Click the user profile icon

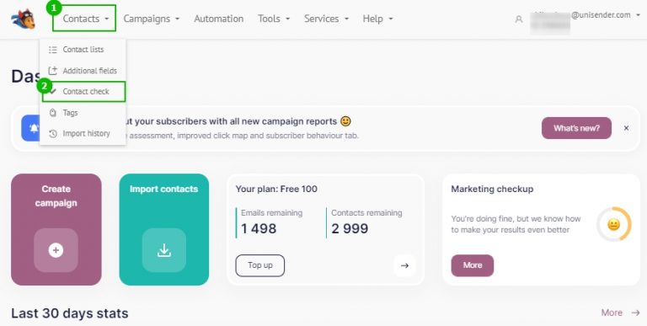519,19
